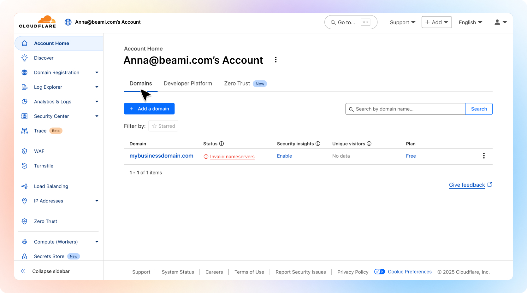Open the English language dropdown
Viewport: 527px width, 293px height.
click(471, 22)
